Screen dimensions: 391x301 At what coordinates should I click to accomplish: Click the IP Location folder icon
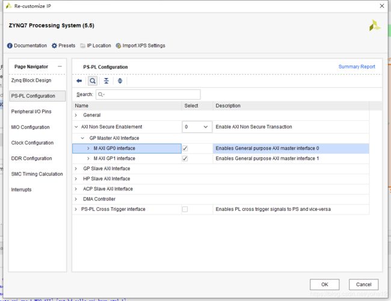coord(83,46)
